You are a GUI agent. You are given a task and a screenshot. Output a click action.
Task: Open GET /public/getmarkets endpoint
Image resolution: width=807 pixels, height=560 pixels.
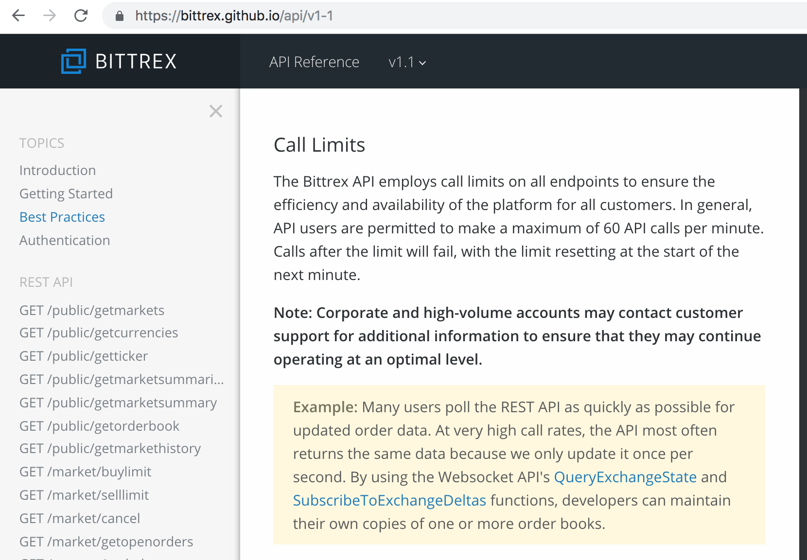(92, 310)
